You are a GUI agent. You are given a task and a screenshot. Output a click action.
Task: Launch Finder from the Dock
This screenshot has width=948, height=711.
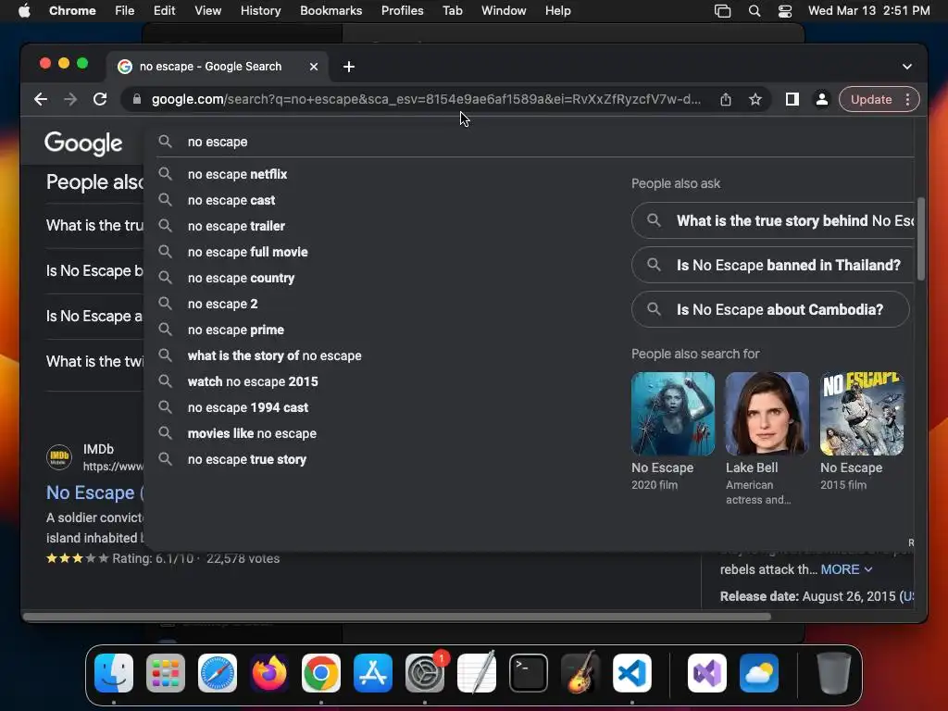coord(114,673)
